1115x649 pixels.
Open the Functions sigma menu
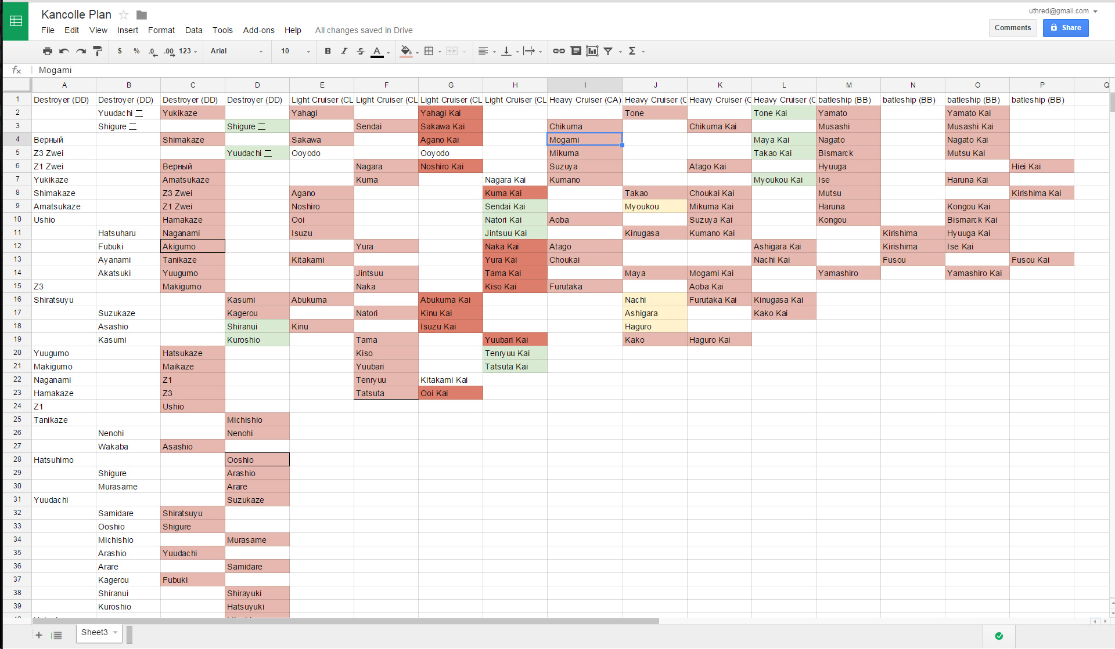click(632, 51)
